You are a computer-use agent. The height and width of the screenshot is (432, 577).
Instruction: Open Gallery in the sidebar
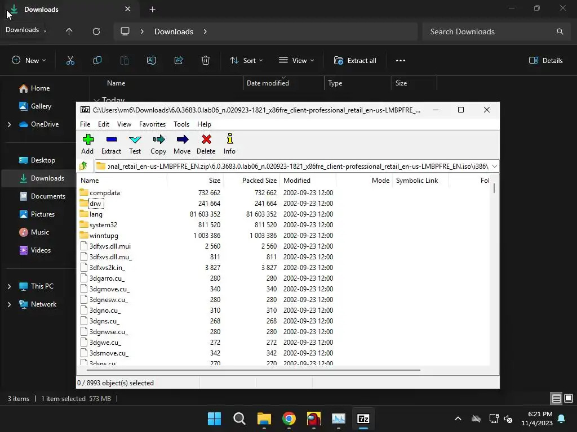pos(41,106)
